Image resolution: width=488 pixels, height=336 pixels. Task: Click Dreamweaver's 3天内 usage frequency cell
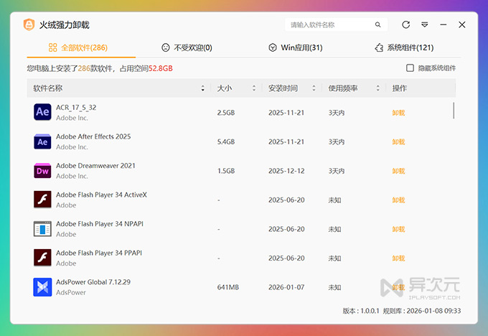[x=337, y=171]
